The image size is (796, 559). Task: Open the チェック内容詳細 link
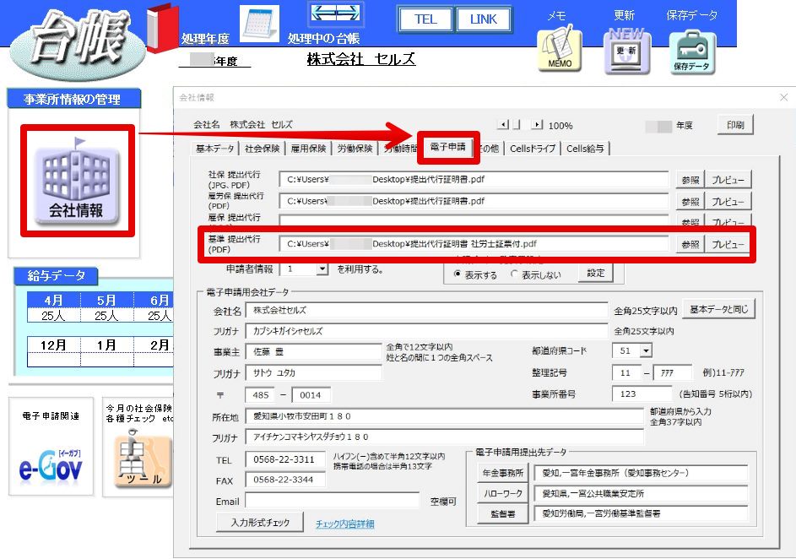[344, 524]
